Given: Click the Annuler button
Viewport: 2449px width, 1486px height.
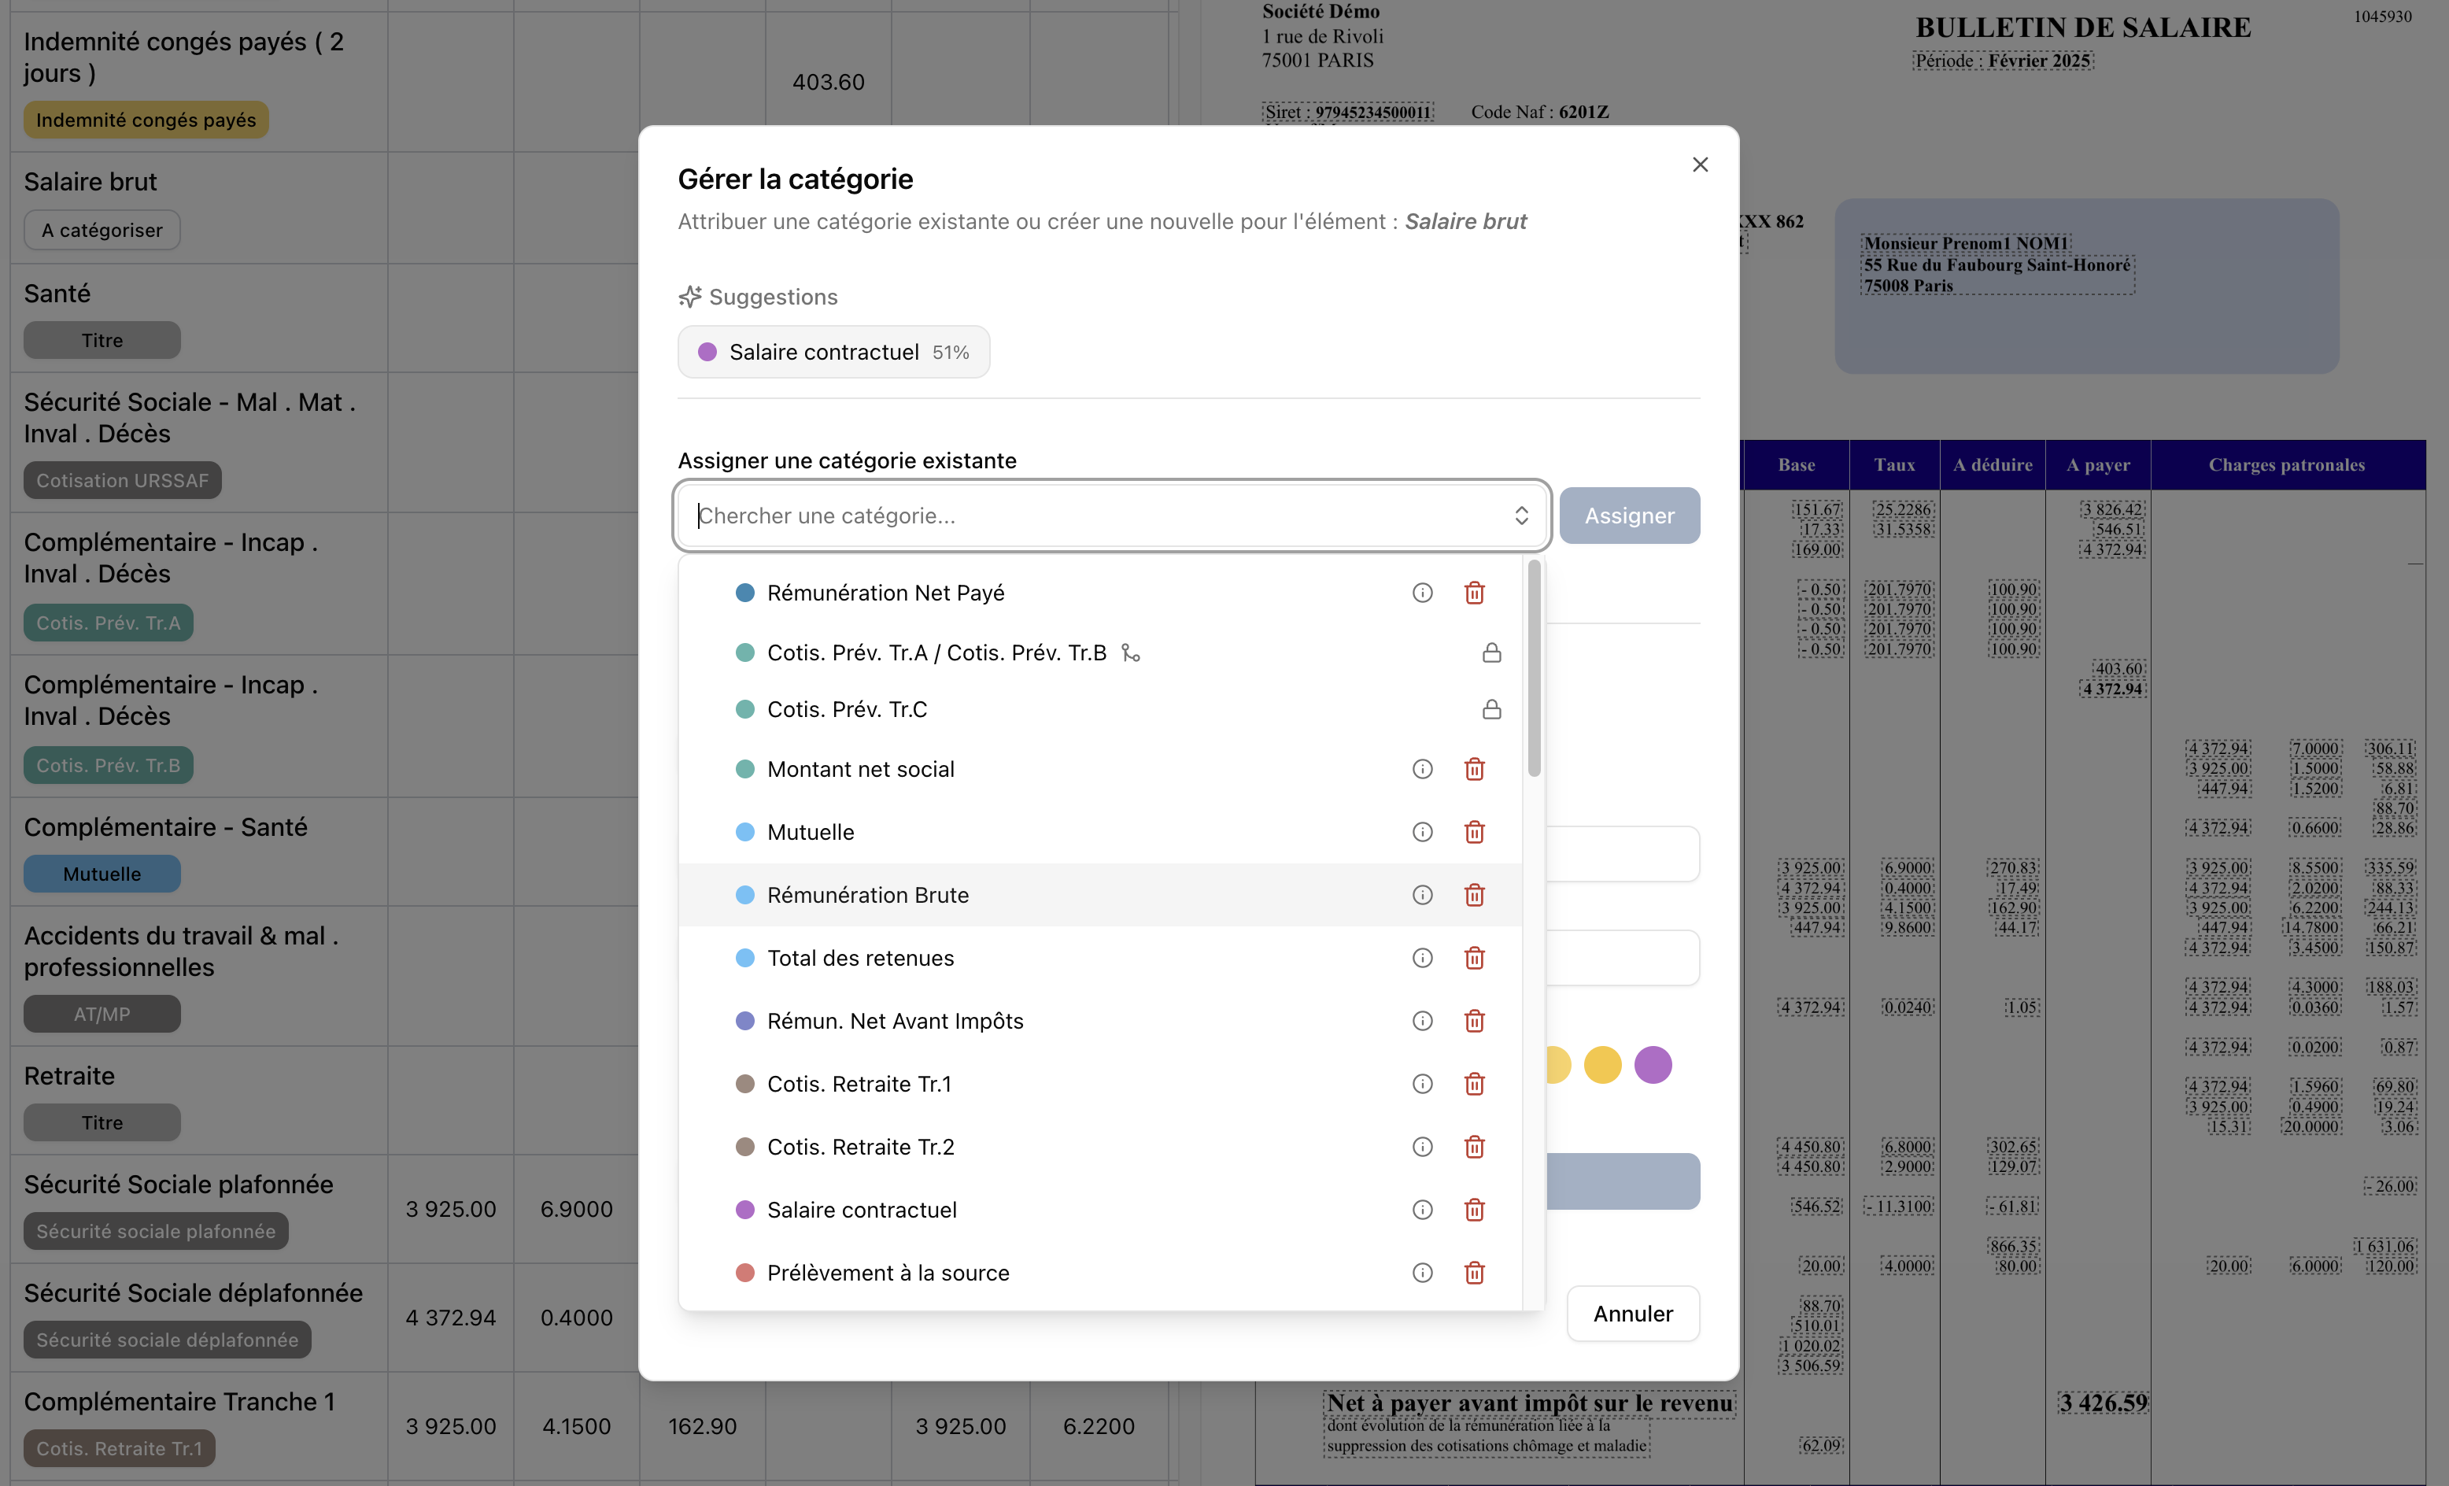Looking at the screenshot, I should point(1632,1313).
